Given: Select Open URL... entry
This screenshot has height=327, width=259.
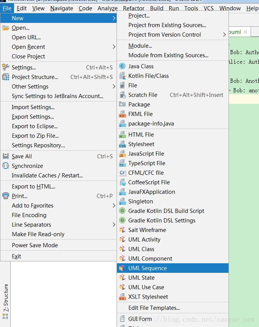Looking at the screenshot, I should pyautogui.click(x=58, y=37).
